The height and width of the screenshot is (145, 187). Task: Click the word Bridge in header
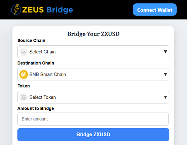coord(60,10)
